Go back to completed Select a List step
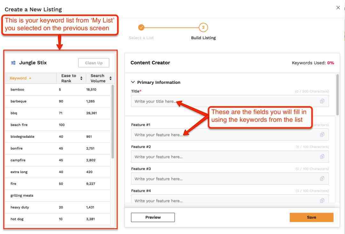The width and height of the screenshot is (345, 234). (141, 28)
